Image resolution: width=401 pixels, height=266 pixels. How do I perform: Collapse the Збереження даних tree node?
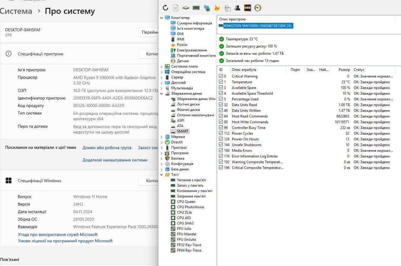162,93
